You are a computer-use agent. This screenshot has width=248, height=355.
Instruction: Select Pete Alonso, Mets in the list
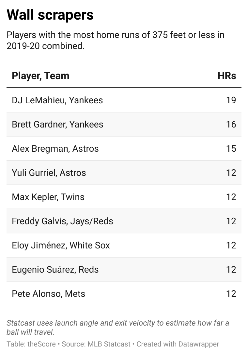(49, 294)
